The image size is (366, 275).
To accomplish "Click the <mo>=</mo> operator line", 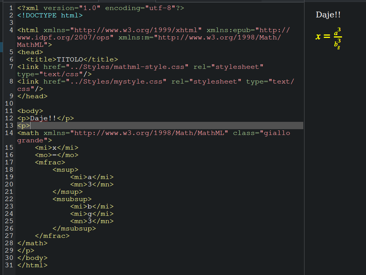I will (x=56, y=155).
